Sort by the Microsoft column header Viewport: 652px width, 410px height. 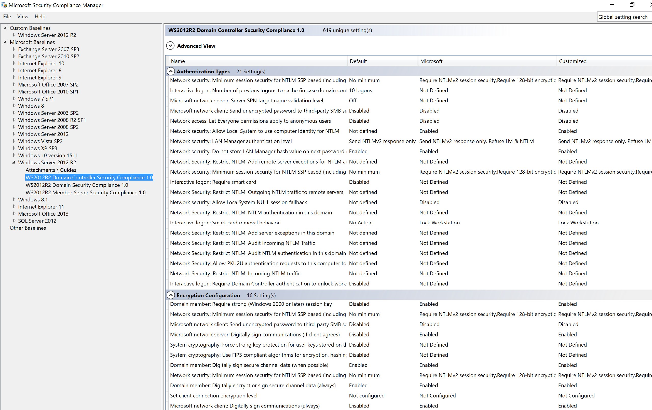coord(487,61)
